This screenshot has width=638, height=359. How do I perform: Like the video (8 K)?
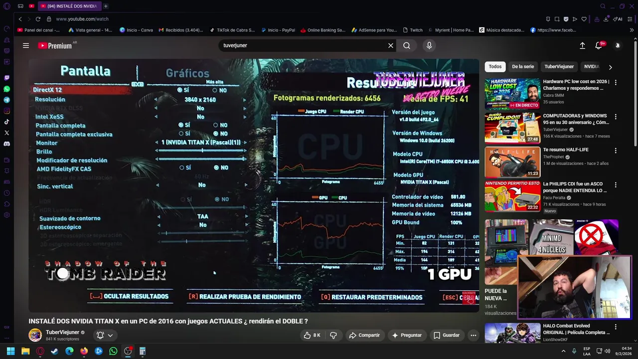(x=313, y=335)
